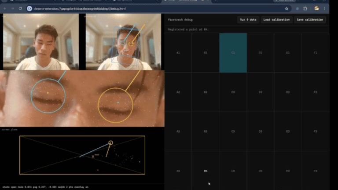Select calibration cell A1

(x=178, y=53)
